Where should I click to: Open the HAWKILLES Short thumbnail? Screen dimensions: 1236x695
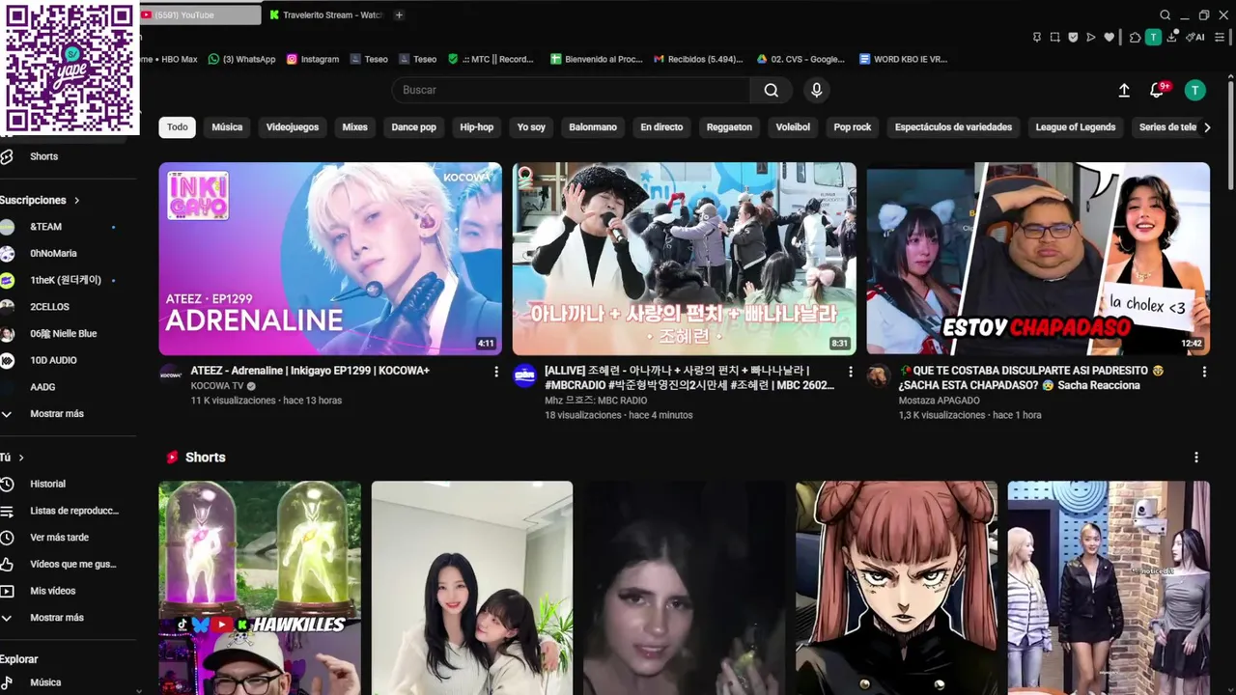click(x=260, y=588)
